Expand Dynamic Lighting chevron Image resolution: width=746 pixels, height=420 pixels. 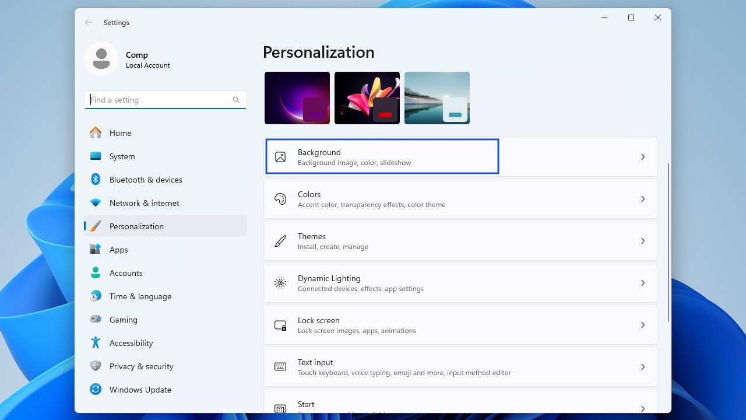coord(643,283)
